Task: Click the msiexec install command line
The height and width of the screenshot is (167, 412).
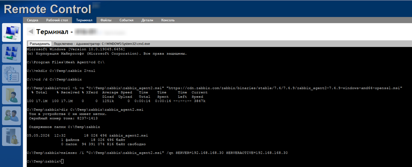Action: [x=157, y=153]
